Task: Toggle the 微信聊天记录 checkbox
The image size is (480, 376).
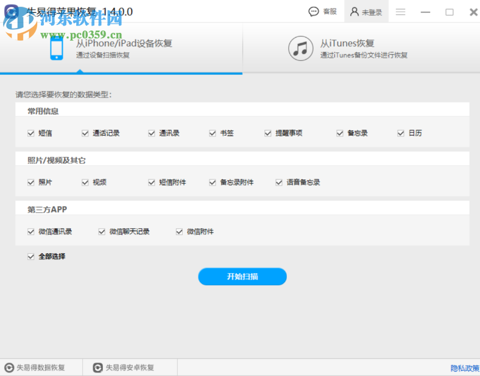Action: [102, 232]
